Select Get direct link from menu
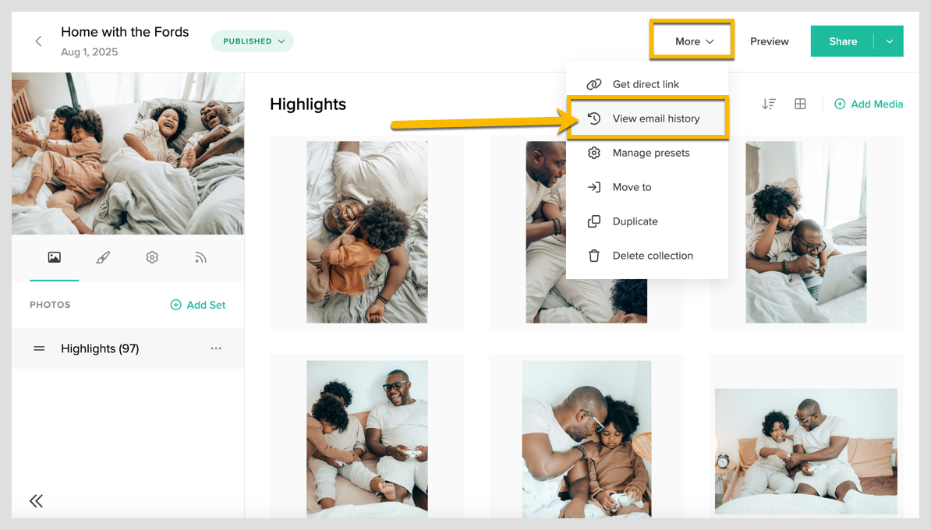The width and height of the screenshot is (931, 530). tap(645, 84)
